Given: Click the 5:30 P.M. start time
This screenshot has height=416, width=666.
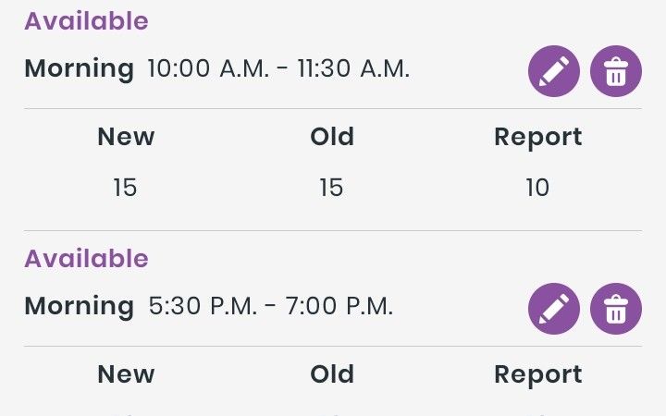Looking at the screenshot, I should click(x=203, y=306).
